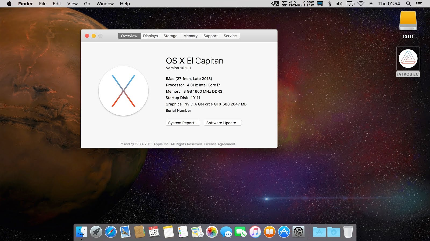Open the Window menu
430x241 pixels.
pyautogui.click(x=105, y=4)
